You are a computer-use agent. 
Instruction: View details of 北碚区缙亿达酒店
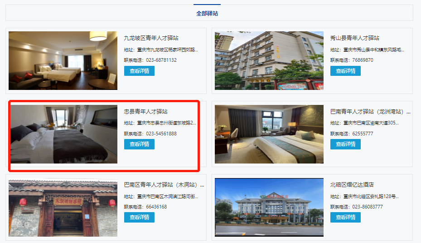(x=345, y=218)
